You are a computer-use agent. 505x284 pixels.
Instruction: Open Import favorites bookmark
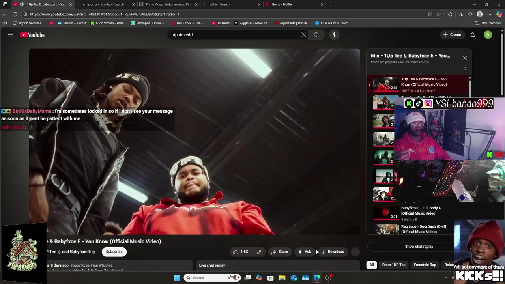coord(27,23)
